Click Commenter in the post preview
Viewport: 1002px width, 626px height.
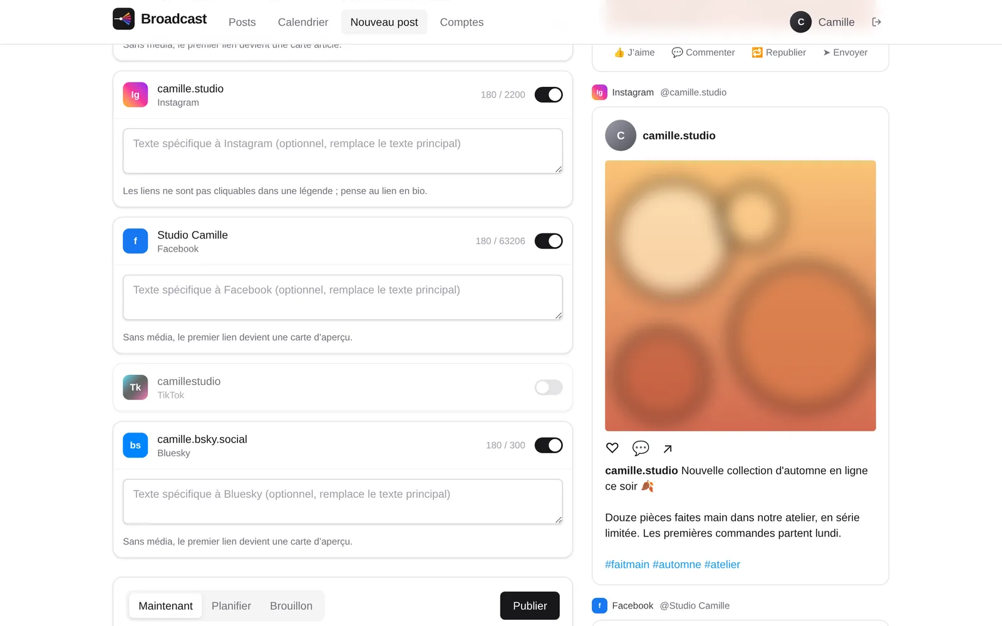[x=703, y=53]
